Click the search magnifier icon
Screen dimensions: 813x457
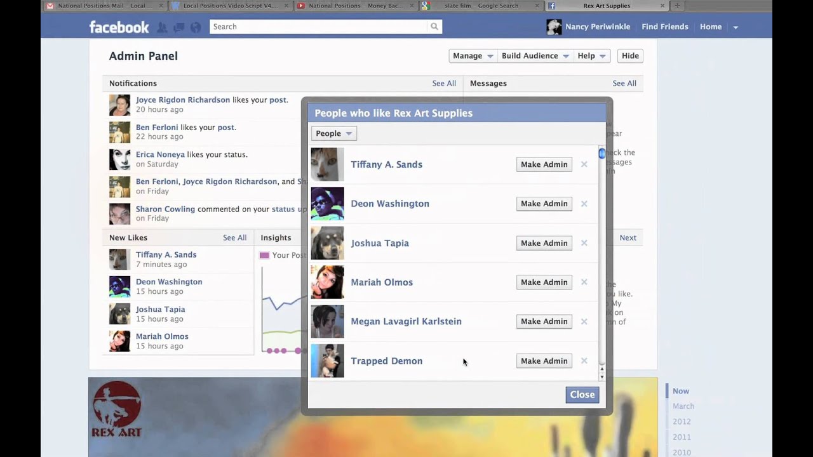tap(434, 27)
